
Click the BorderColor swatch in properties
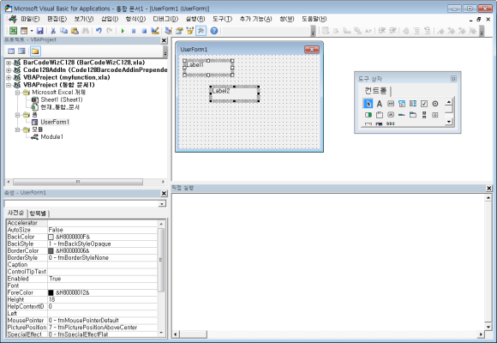click(x=51, y=251)
